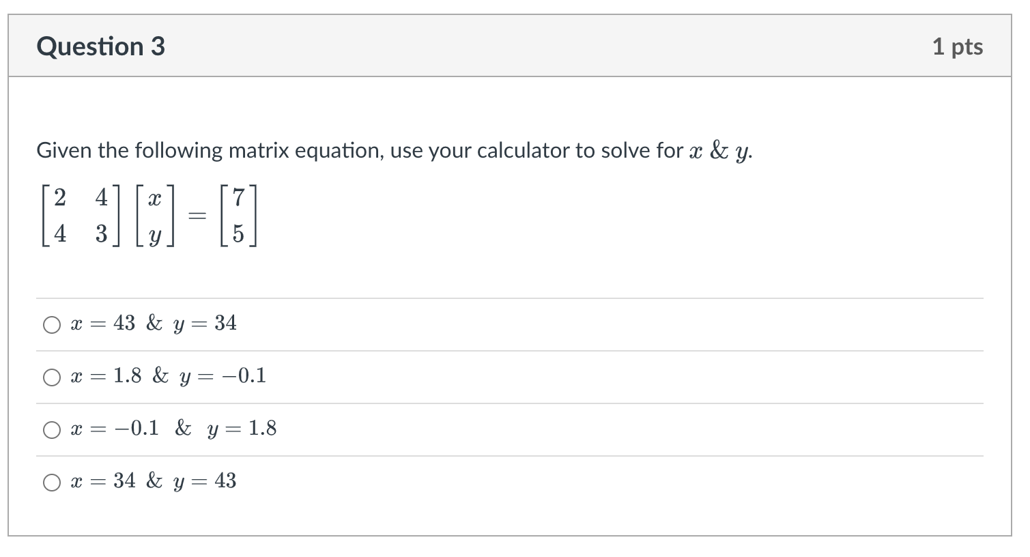The height and width of the screenshot is (557, 1030).
Task: Pick the radio button for x = −0.1, y = 1.8
Action: click(x=52, y=430)
